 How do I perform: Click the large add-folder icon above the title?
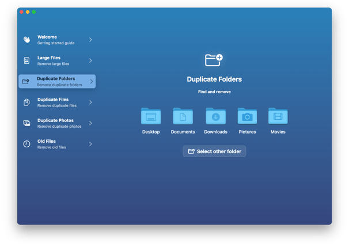point(214,60)
